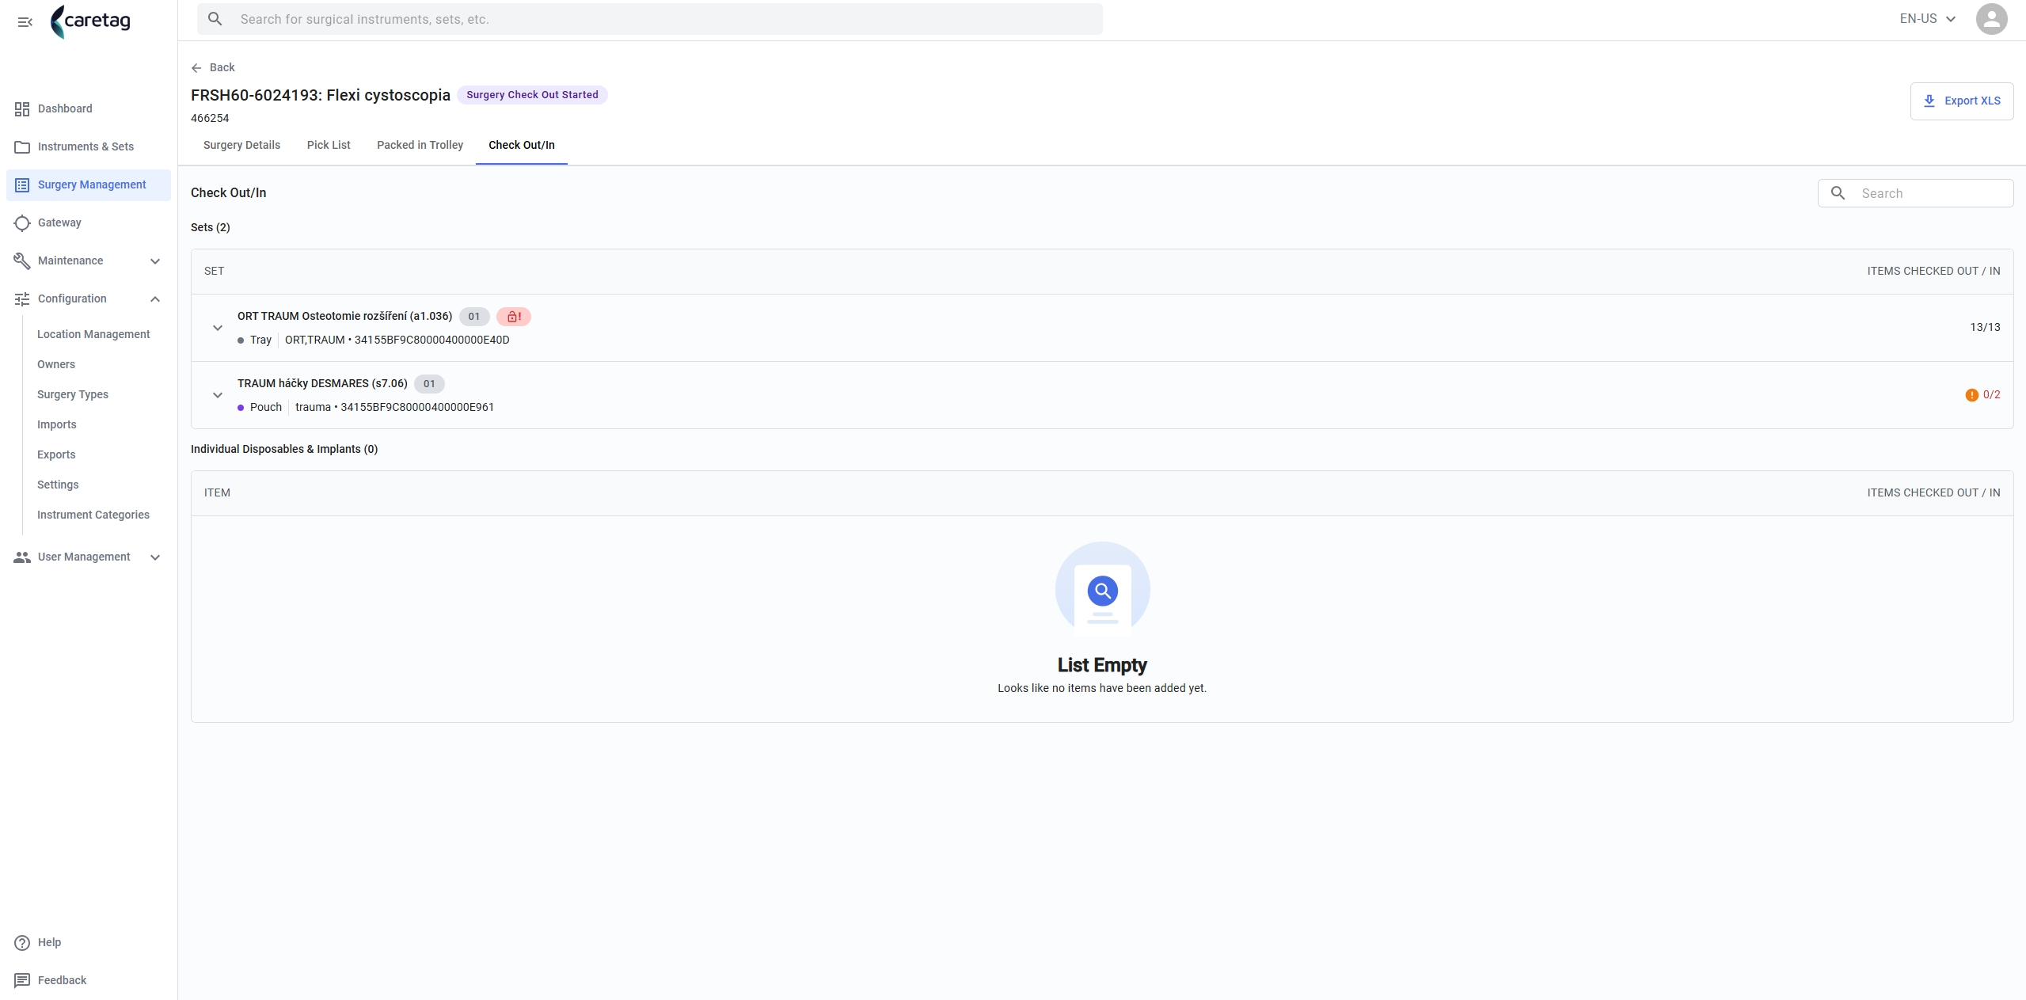Collapse the sidebar with the hamburger menu icon
Image resolution: width=2026 pixels, height=1000 pixels.
click(25, 22)
